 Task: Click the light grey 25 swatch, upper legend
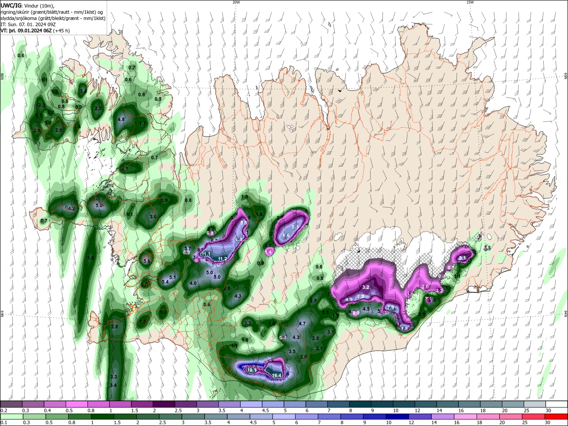click(535, 404)
